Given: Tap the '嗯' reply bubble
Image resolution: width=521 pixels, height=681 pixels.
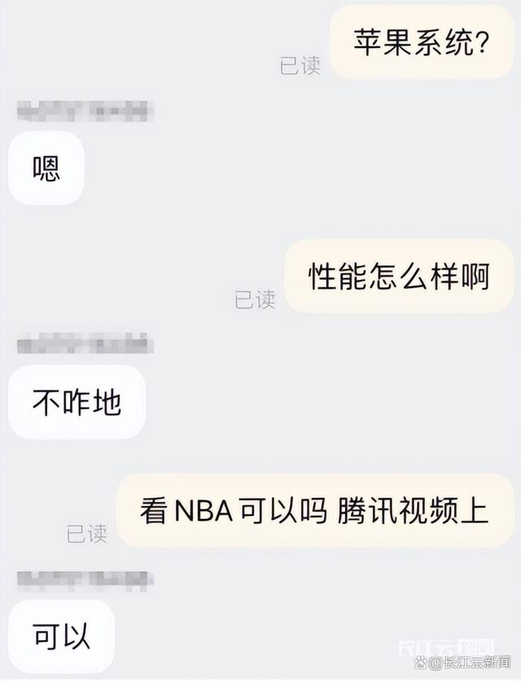Looking at the screenshot, I should (46, 168).
